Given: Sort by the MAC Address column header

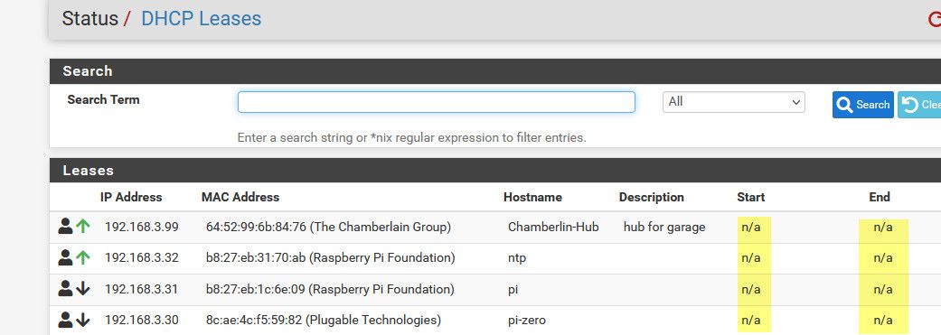Looking at the screenshot, I should pos(240,197).
